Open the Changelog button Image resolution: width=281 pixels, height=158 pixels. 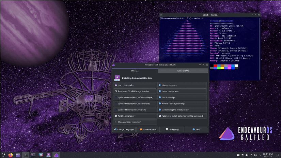coord(172,129)
